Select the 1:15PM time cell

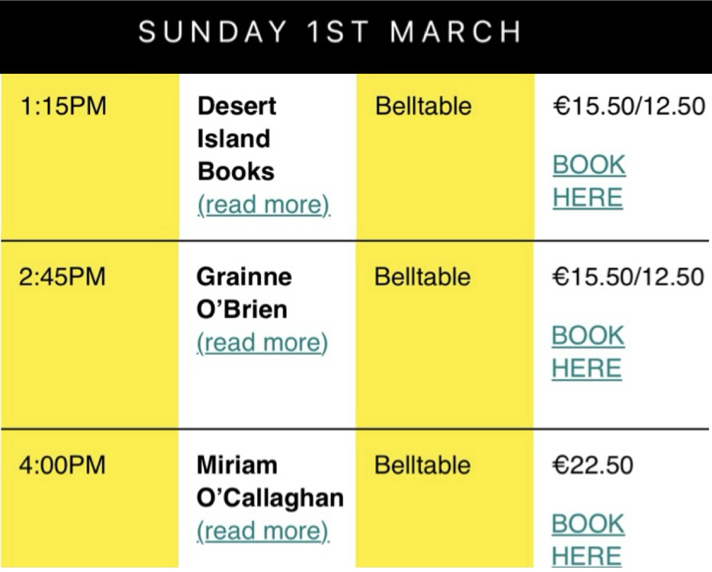coord(63,106)
